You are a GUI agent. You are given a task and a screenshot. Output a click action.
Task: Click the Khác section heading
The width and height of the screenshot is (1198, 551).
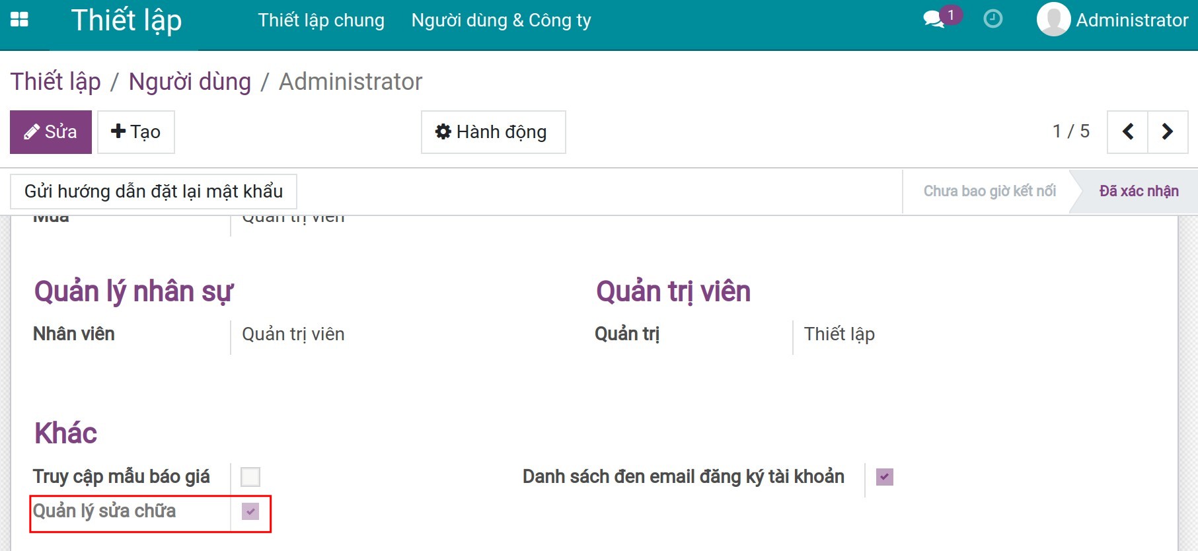[x=65, y=433]
